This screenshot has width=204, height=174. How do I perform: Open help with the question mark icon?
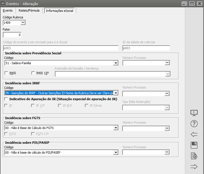(x=194, y=123)
